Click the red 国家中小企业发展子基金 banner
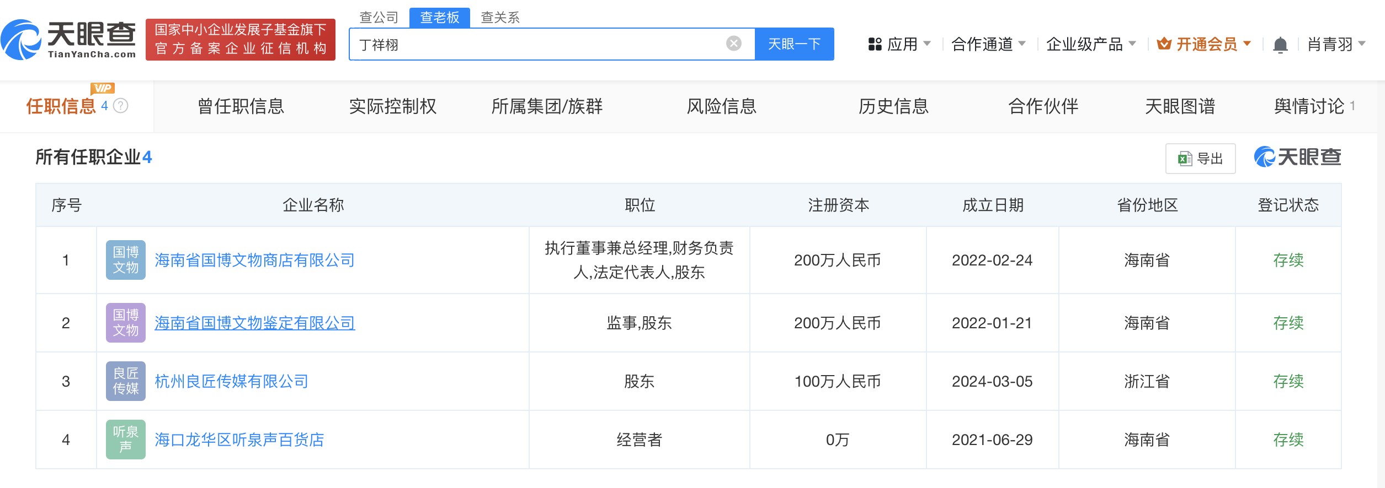1385x488 pixels. pyautogui.click(x=241, y=39)
